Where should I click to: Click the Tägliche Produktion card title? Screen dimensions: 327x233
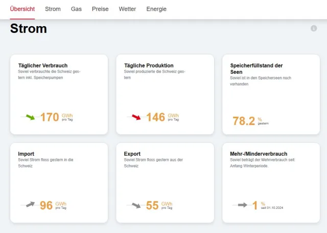[x=149, y=66]
